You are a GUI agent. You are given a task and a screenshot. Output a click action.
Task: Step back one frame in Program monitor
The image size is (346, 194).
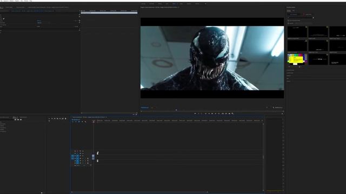pos(209,114)
